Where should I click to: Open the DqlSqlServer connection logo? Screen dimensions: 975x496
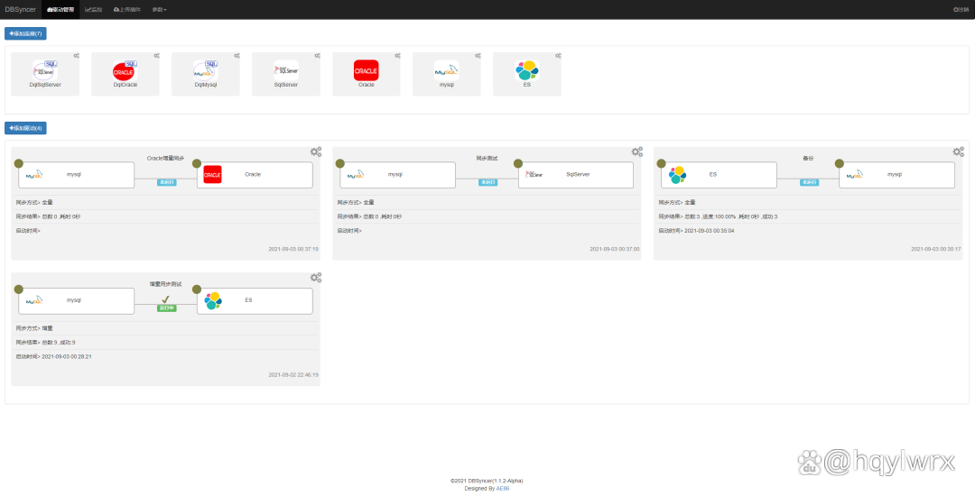[45, 70]
